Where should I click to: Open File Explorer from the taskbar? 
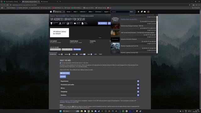(x=82, y=111)
